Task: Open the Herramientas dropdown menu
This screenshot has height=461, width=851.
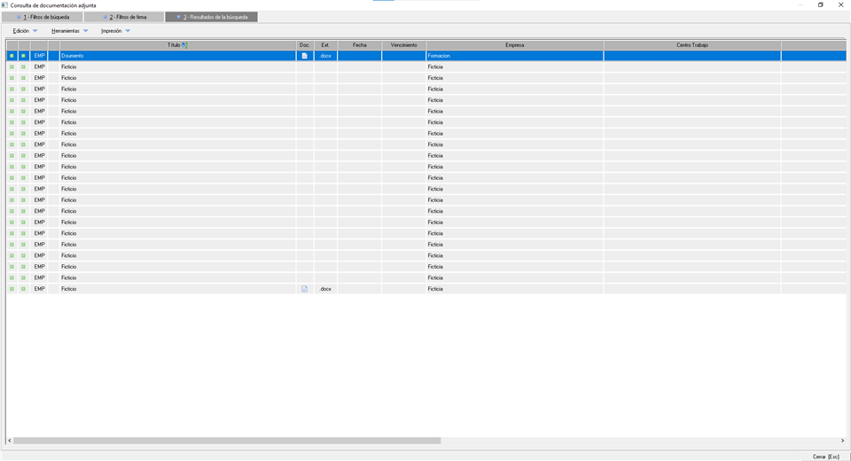Action: [69, 31]
